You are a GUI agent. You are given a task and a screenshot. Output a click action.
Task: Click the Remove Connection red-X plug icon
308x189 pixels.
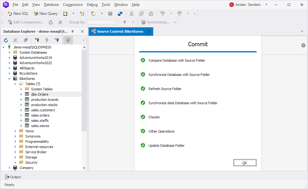(57, 40)
